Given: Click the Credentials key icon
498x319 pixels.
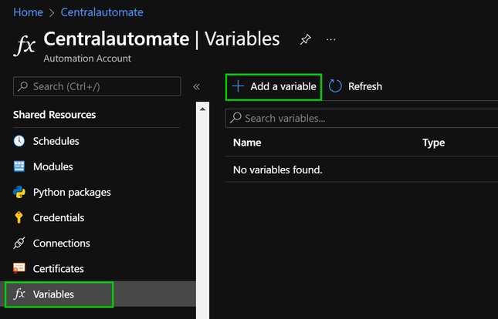Looking at the screenshot, I should click(19, 217).
